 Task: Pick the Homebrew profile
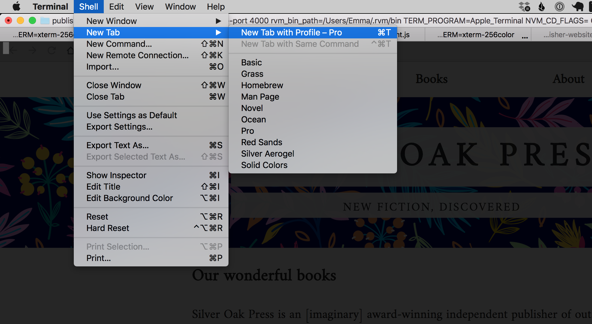pyautogui.click(x=313, y=85)
